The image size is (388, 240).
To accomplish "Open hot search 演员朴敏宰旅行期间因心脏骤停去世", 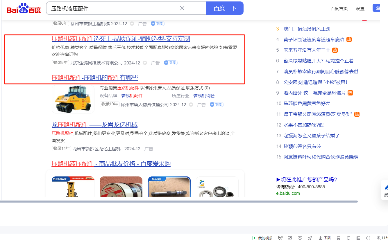I will 321,72.
